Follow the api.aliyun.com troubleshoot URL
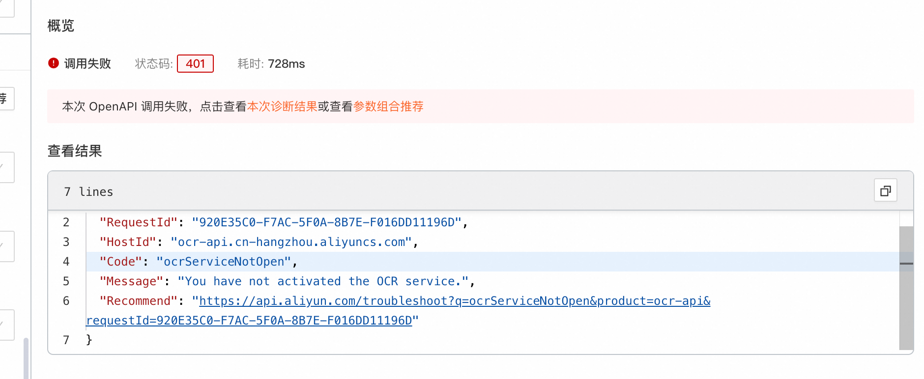The height and width of the screenshot is (379, 924). [x=454, y=301]
